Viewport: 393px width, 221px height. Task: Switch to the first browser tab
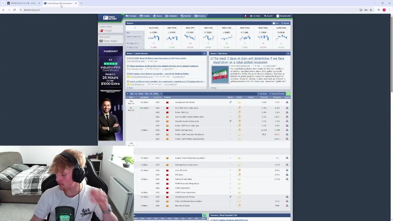pos(23,3)
